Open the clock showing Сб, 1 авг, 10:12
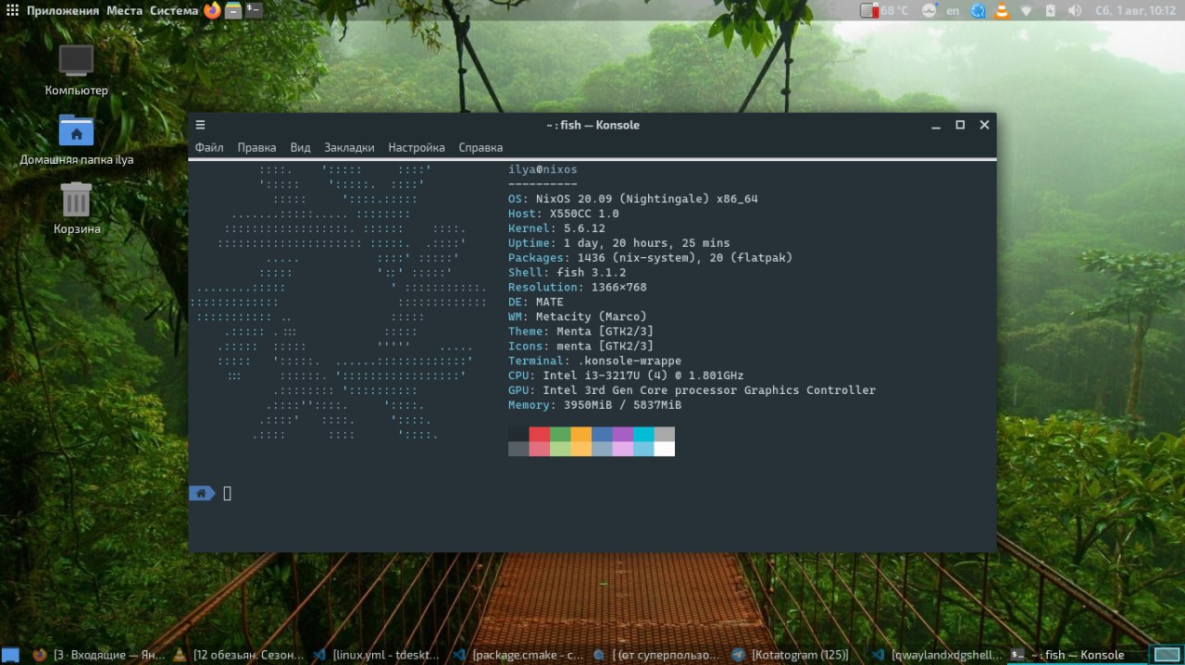Image resolution: width=1185 pixels, height=665 pixels. tap(1135, 10)
